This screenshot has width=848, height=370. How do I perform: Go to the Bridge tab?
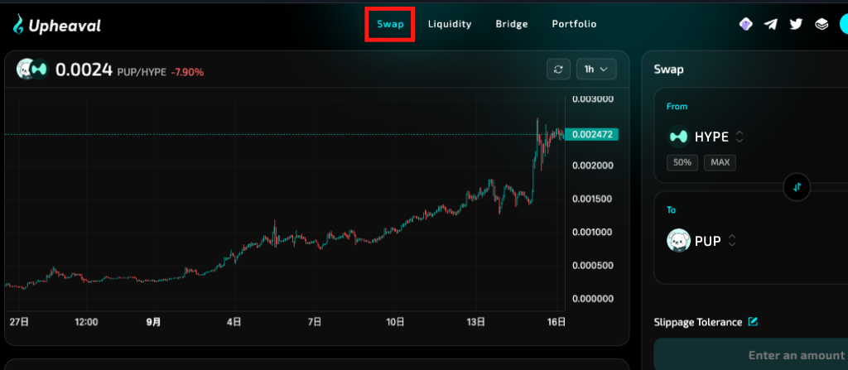click(x=512, y=24)
